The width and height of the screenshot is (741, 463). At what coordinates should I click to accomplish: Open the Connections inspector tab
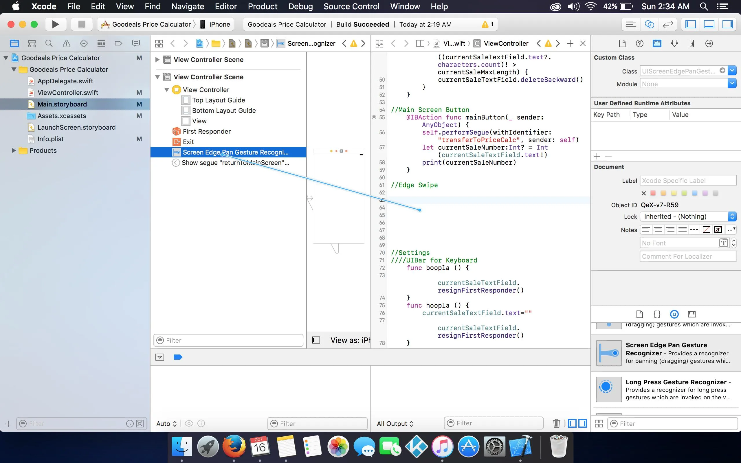[x=709, y=43]
